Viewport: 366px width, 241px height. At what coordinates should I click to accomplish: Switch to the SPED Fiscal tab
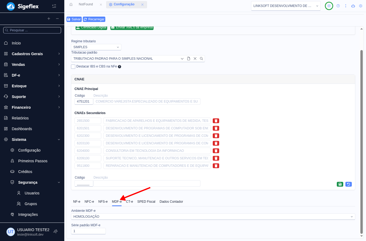146,202
